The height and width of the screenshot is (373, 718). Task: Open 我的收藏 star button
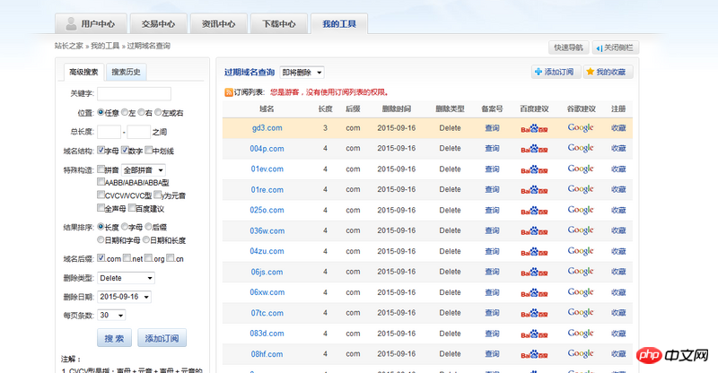(x=606, y=72)
